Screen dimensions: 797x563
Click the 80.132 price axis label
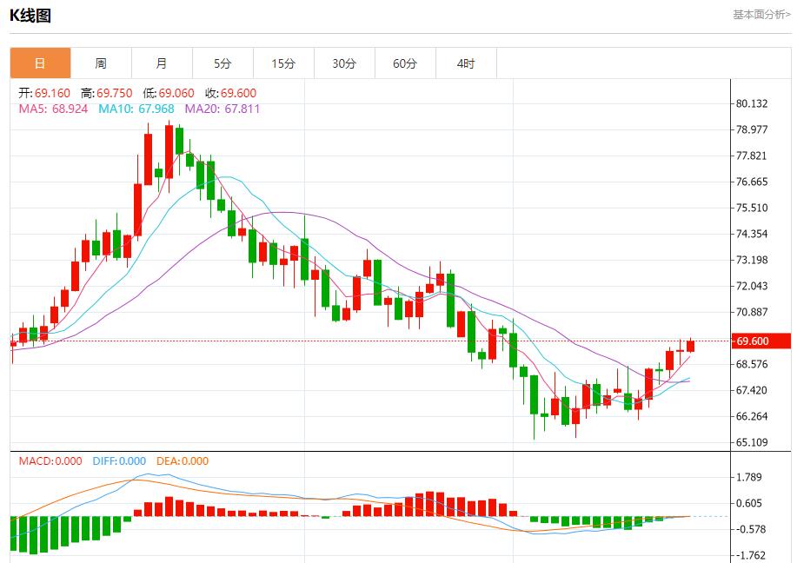coord(752,103)
